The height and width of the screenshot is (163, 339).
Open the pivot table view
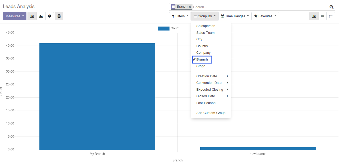pos(323,16)
